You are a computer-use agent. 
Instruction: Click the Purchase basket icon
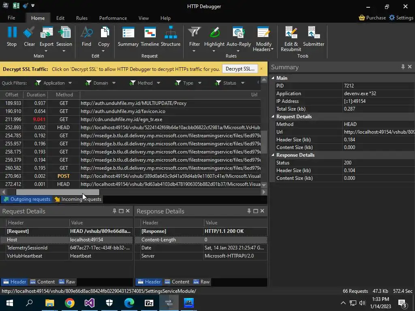coord(362,18)
